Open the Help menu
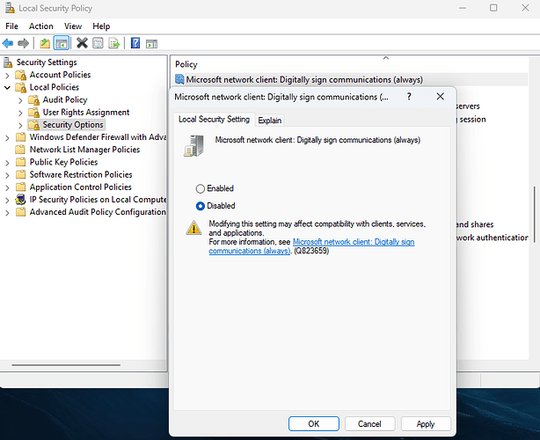The height and width of the screenshot is (440, 540). (101, 26)
